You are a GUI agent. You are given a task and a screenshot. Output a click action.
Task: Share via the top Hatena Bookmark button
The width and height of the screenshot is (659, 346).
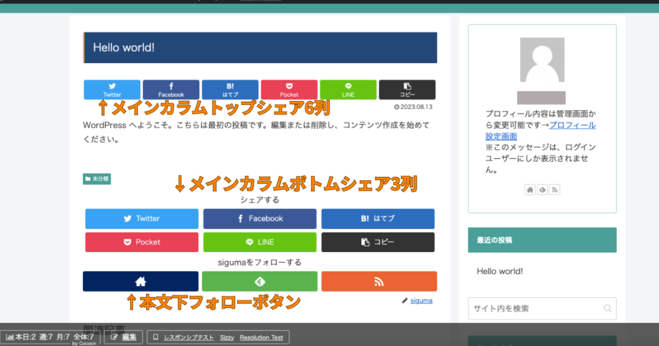point(230,89)
